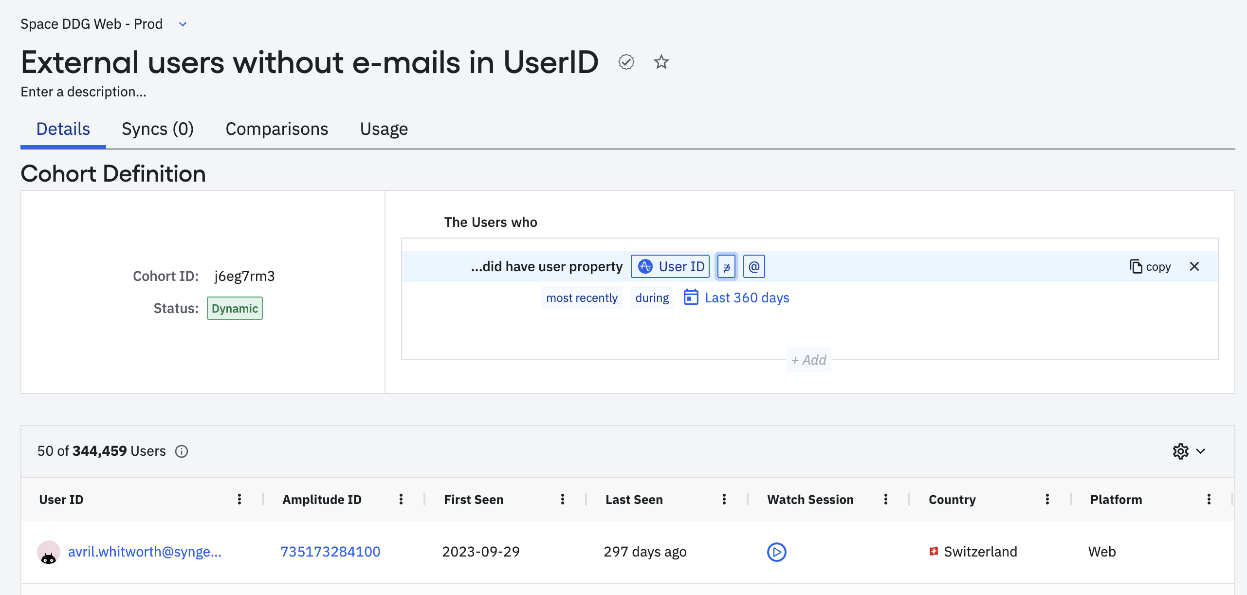Play the watch session recording

point(776,552)
